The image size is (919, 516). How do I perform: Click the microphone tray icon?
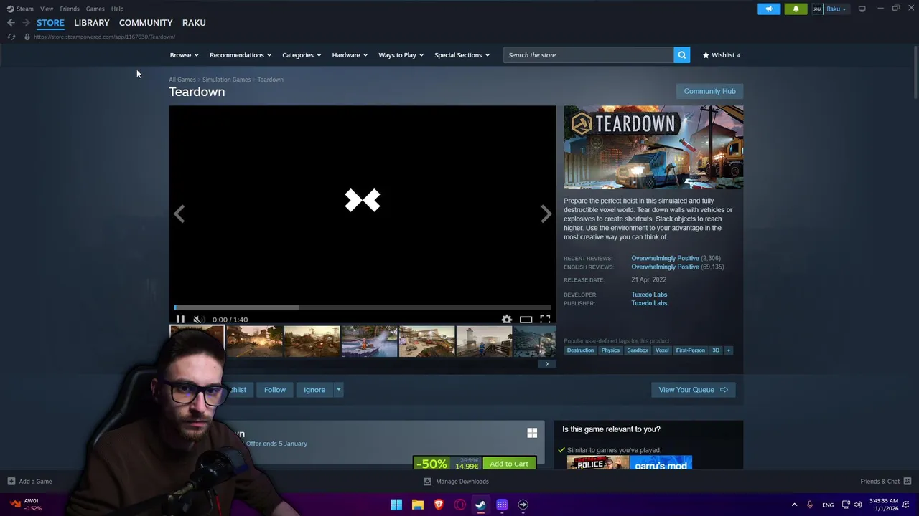pyautogui.click(x=810, y=505)
